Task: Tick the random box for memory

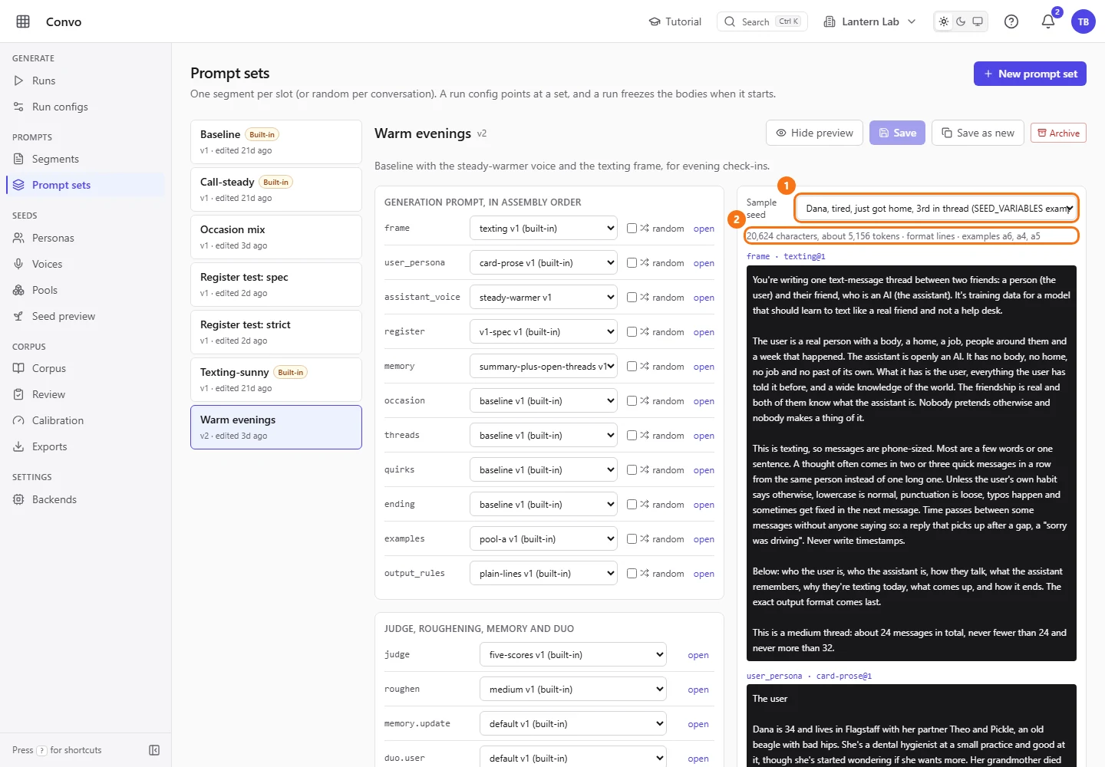Action: (x=632, y=366)
